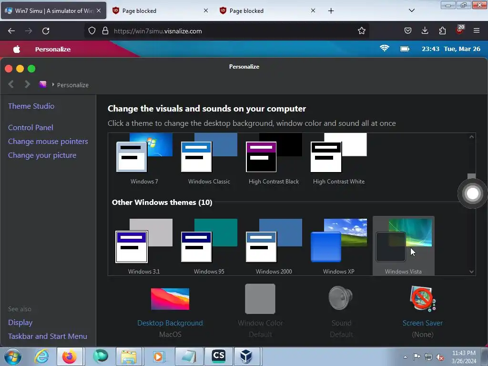This screenshot has width=488, height=366.
Task: Click the purple Personalize breadcrumb icon
Action: [42, 84]
